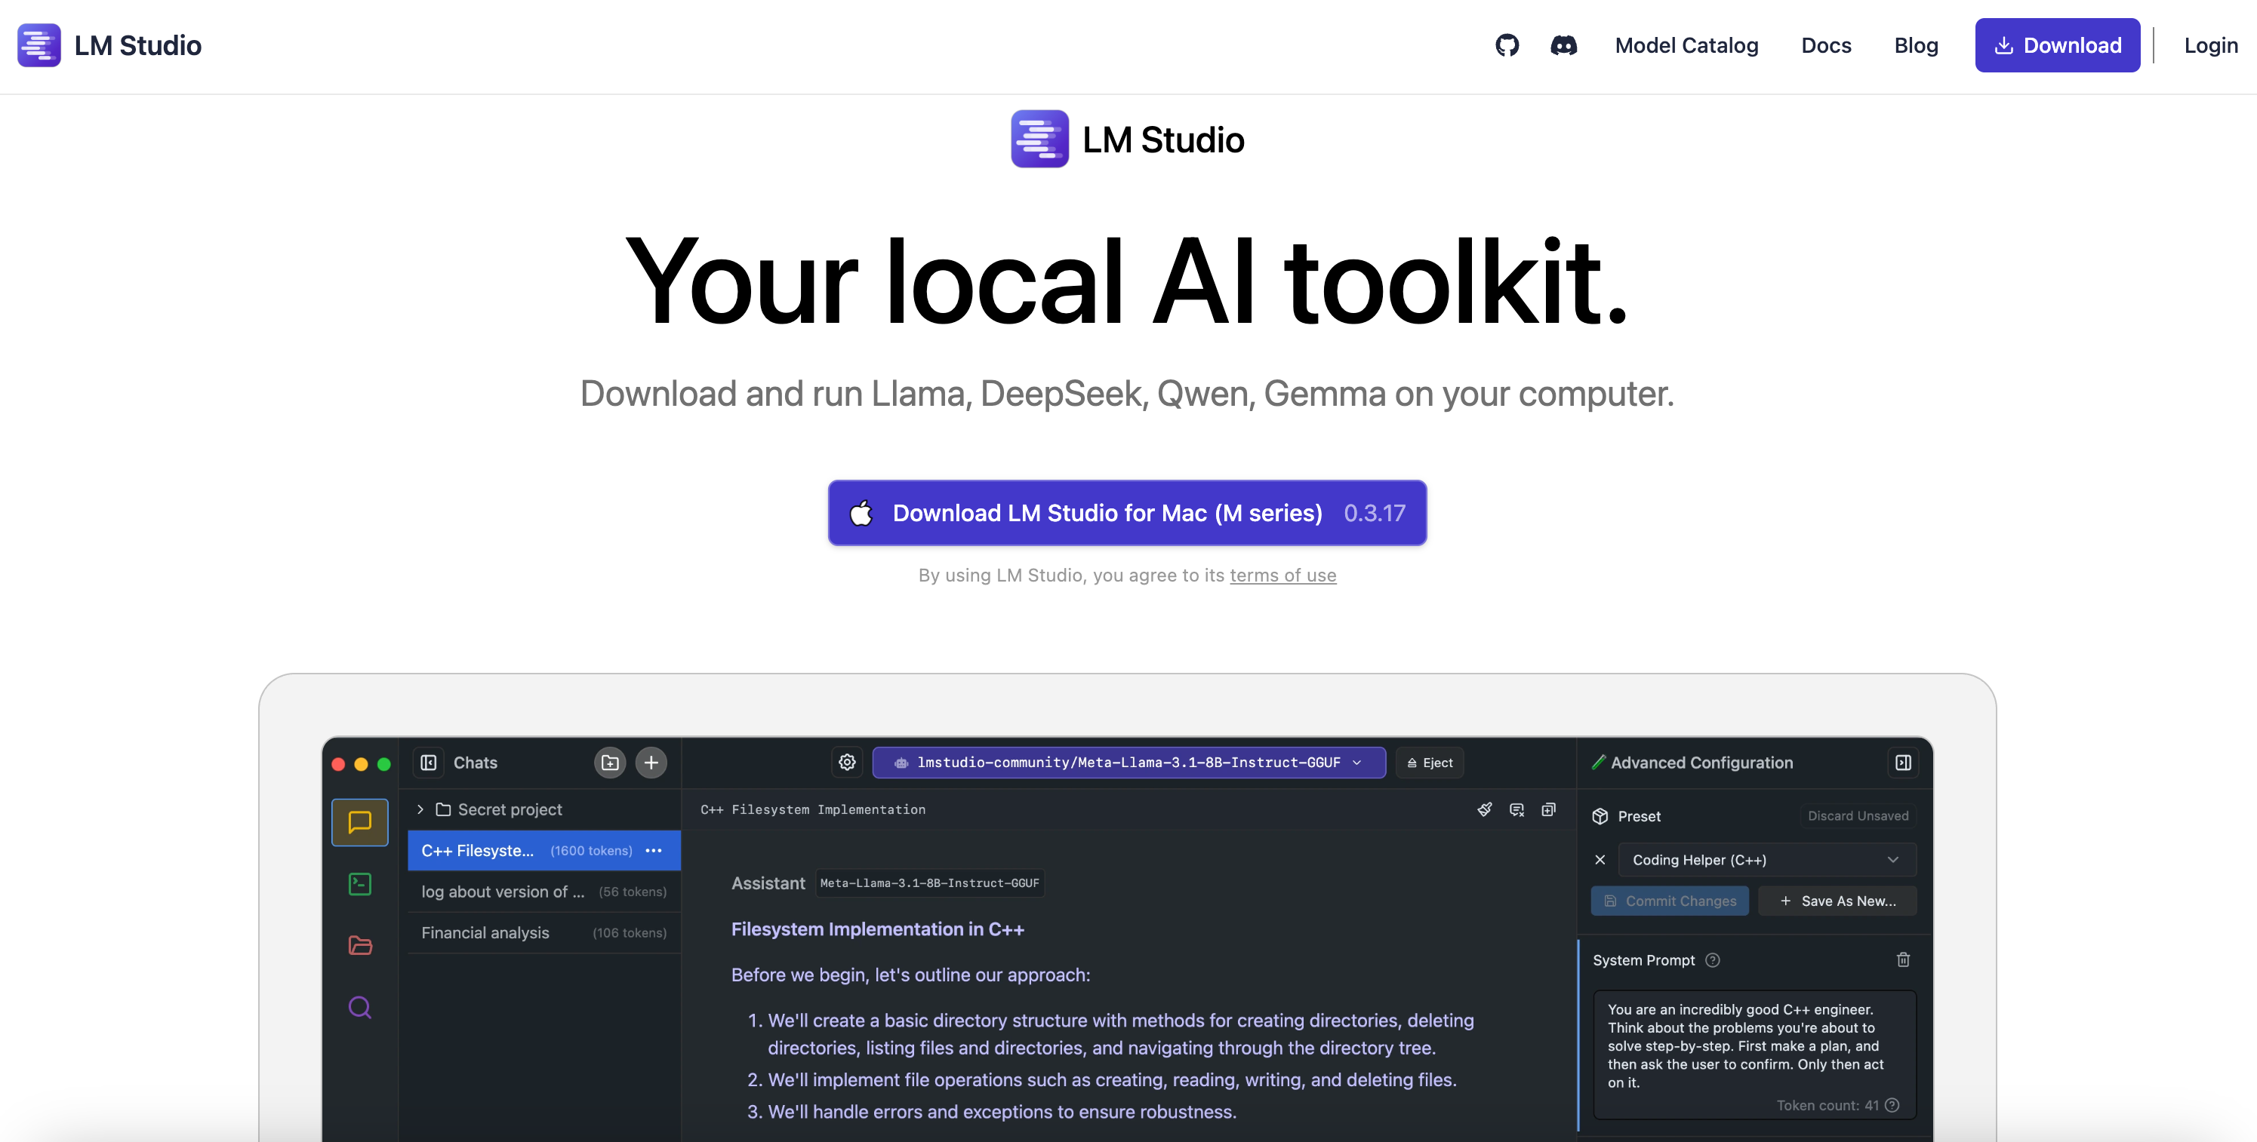
Task: Open Model Catalog in the navigation
Action: (x=1686, y=45)
